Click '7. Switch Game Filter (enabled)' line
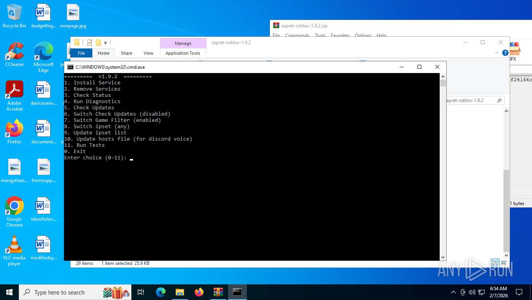This screenshot has width=532, height=300. pyautogui.click(x=113, y=120)
